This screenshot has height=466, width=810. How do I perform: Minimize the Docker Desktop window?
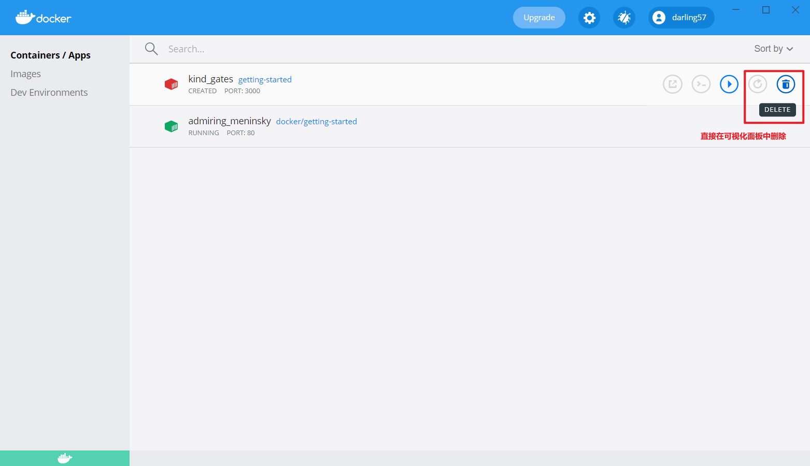[x=736, y=10]
